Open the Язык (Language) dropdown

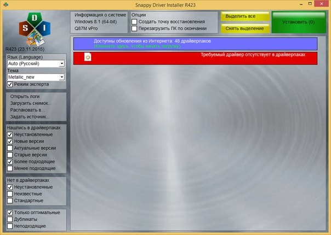[x=36, y=63]
